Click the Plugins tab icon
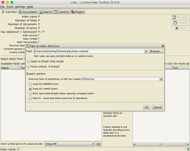 (73, 12)
